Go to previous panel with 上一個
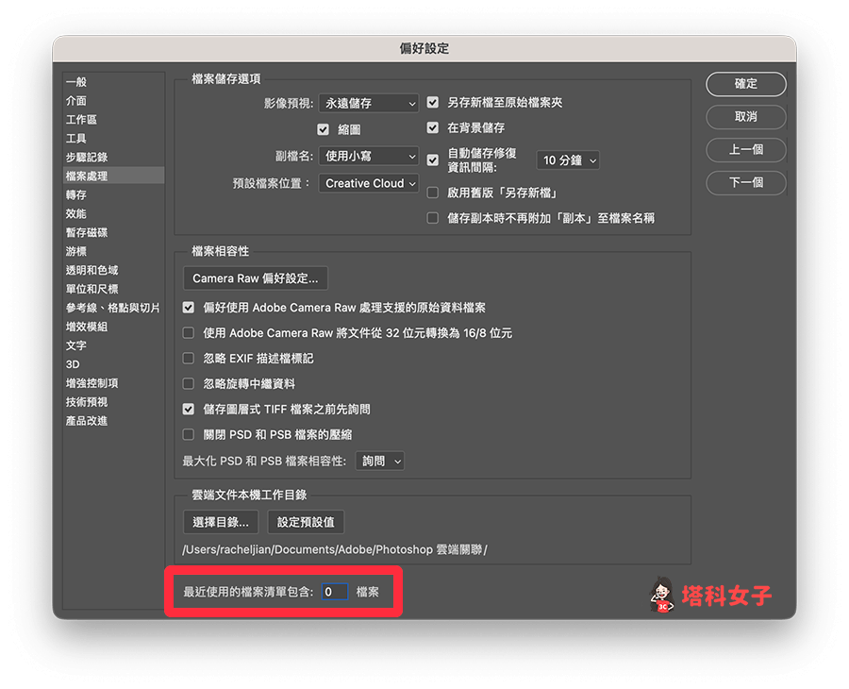This screenshot has width=849, height=689. [x=745, y=150]
